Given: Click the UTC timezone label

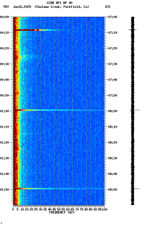Looking at the screenshot, I should (x=108, y=7).
